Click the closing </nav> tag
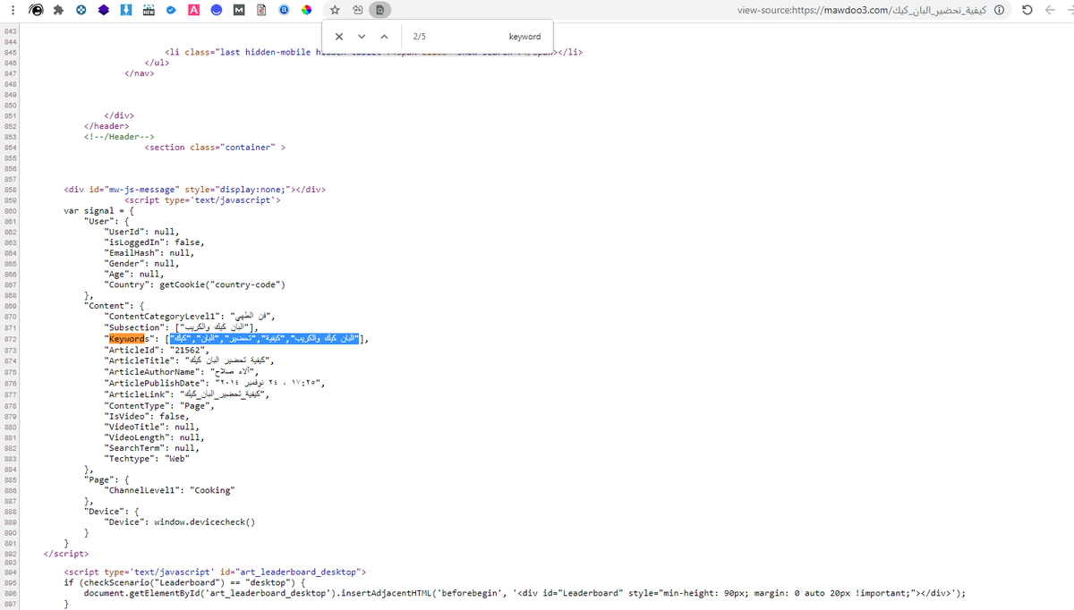This screenshot has width=1074, height=610. tap(140, 73)
